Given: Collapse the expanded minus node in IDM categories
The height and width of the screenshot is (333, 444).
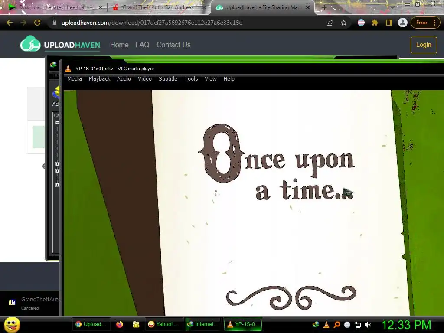Looking at the screenshot, I should click(58, 123).
